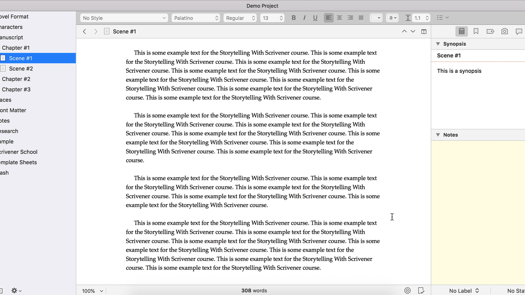Collapse the Notes section
525x295 pixels.
coord(438,135)
